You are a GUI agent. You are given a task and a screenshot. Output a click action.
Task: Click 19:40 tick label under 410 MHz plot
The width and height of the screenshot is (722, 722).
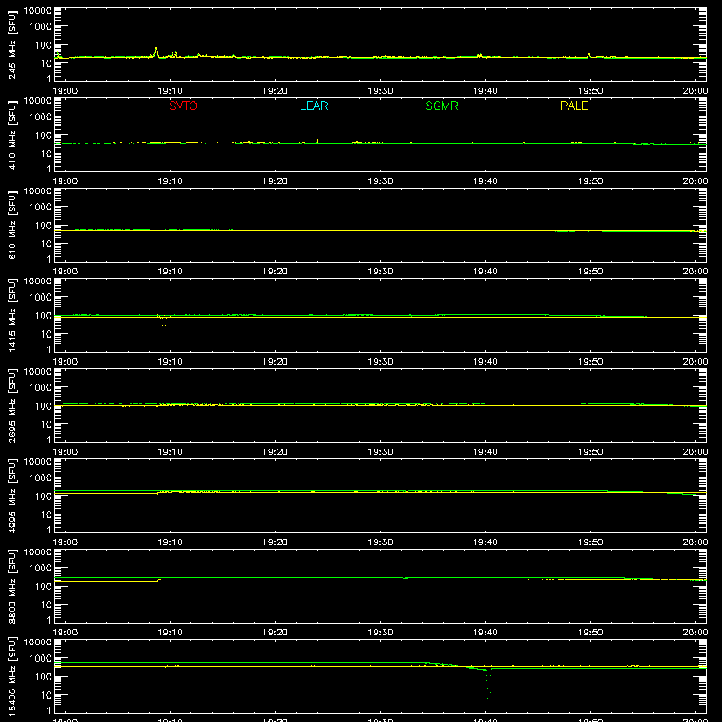pyautogui.click(x=486, y=181)
